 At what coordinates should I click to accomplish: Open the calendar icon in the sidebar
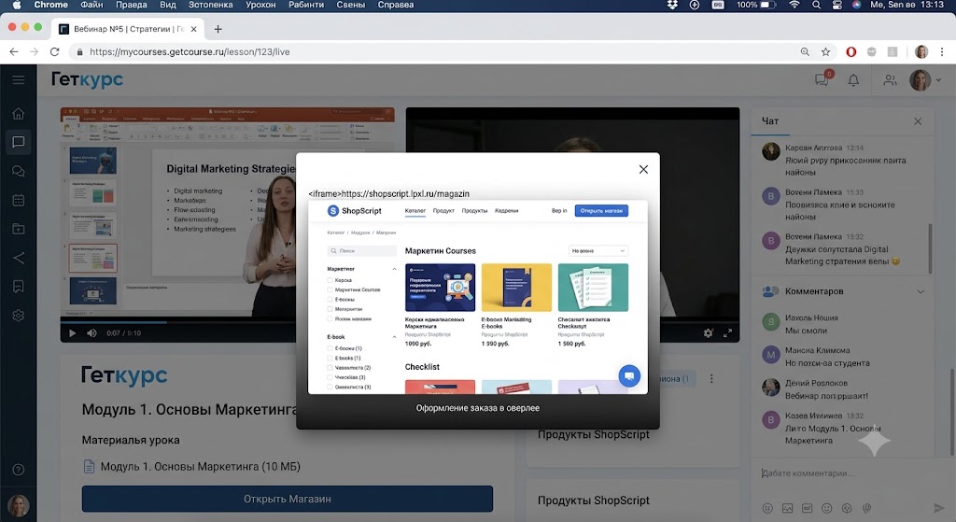19,200
